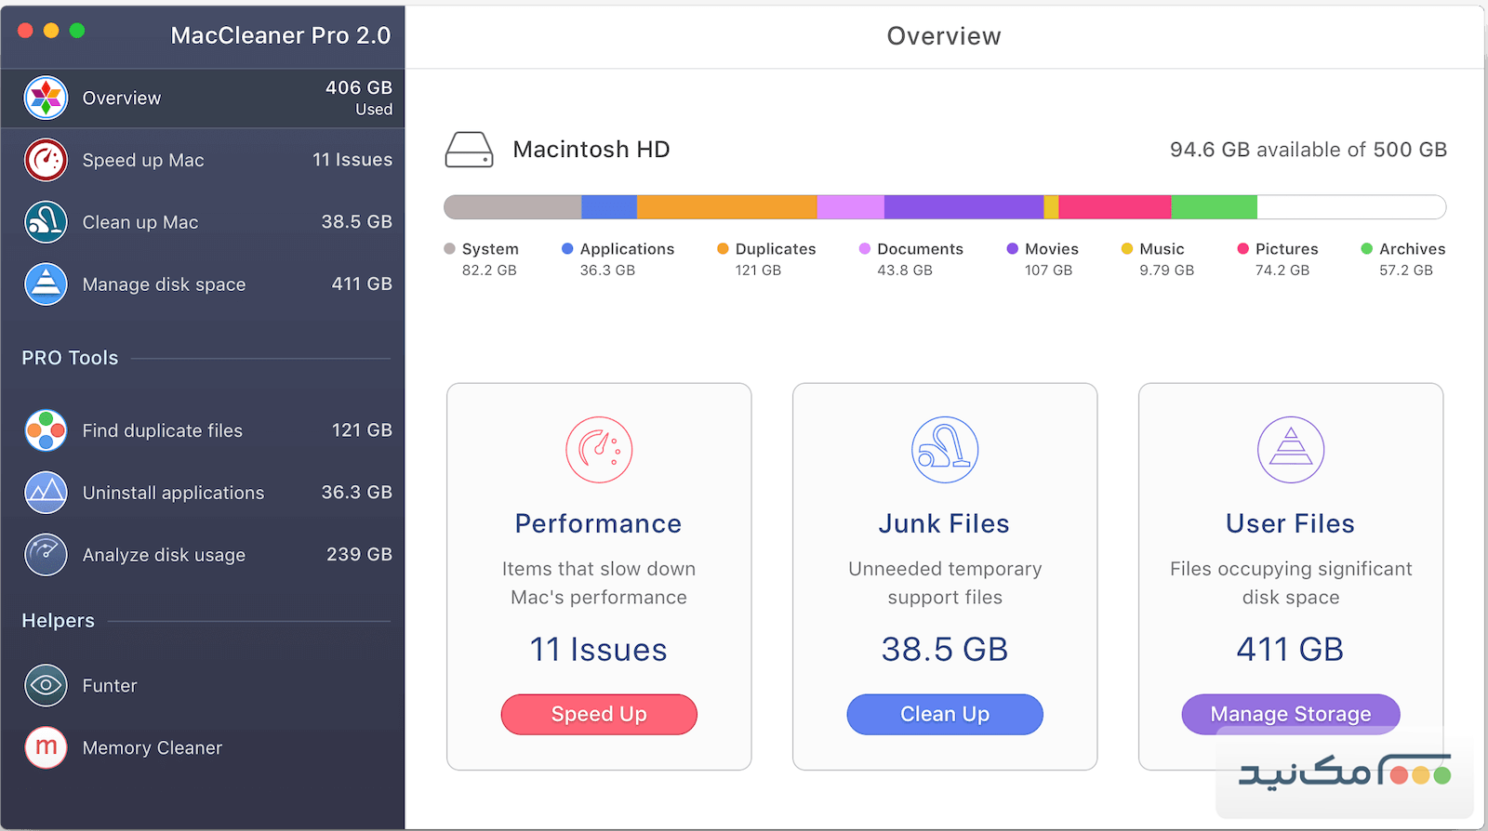The image size is (1488, 831).
Task: Open the Clean up Mac section
Action: pyautogui.click(x=203, y=222)
